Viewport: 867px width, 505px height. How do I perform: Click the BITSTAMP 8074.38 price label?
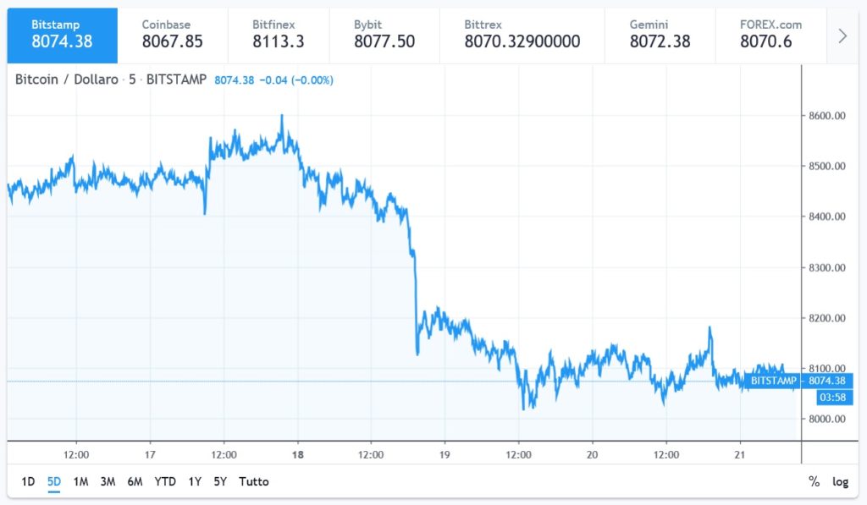798,381
